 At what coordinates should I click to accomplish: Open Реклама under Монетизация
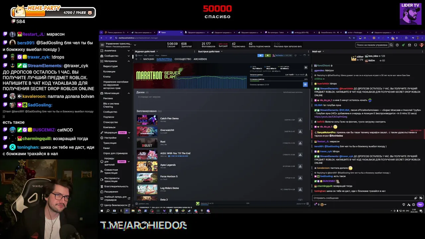108,99
